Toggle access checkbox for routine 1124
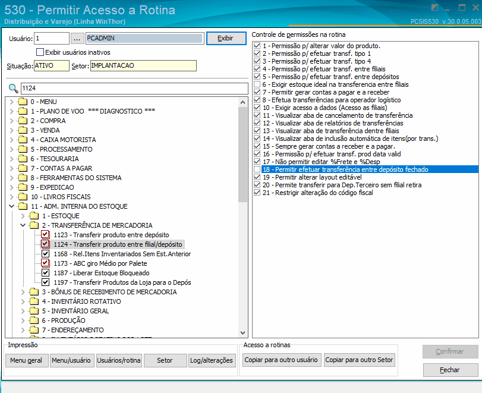 point(45,244)
